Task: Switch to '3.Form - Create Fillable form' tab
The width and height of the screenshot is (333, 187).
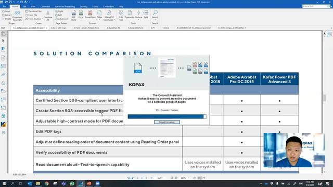Action: click(86, 28)
